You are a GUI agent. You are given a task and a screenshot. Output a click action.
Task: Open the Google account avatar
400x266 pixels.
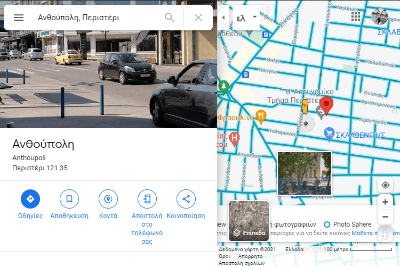pos(380,16)
